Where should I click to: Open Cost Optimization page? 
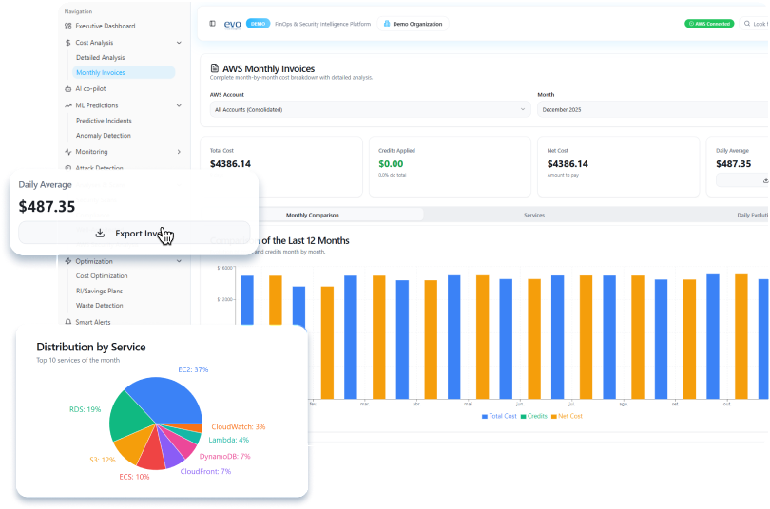tap(102, 276)
